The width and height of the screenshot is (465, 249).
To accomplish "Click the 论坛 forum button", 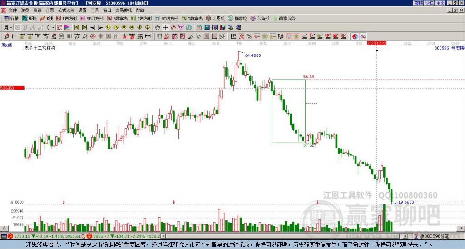I will coord(430,3).
